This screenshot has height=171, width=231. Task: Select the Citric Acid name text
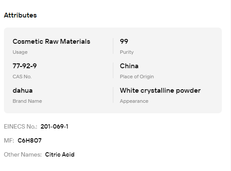coord(60,154)
